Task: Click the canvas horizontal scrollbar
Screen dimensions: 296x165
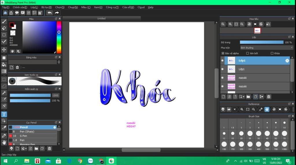Action: (x=141, y=150)
